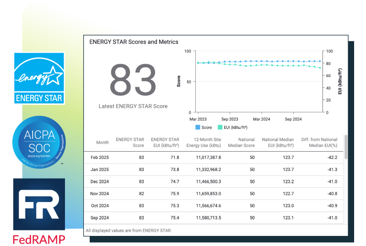The width and height of the screenshot is (366, 246).
Task: Click the National Median EUI column header
Action: [278, 142]
